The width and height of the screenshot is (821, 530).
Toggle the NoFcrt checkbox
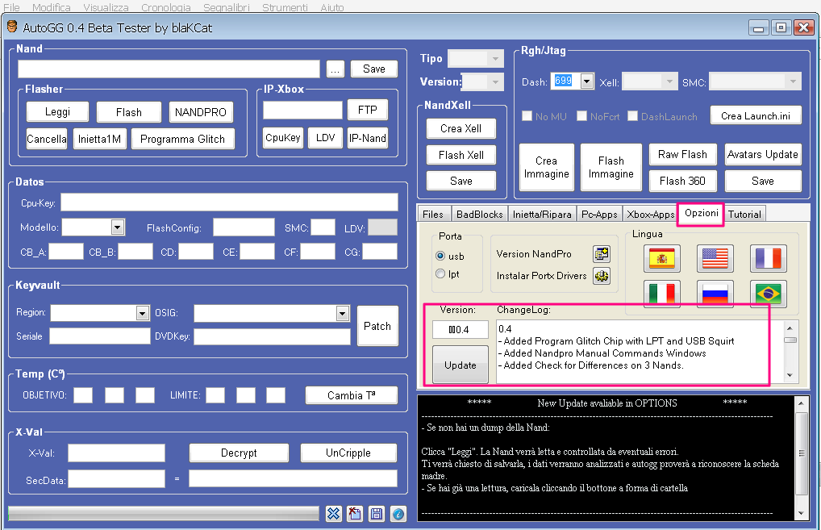tap(581, 115)
